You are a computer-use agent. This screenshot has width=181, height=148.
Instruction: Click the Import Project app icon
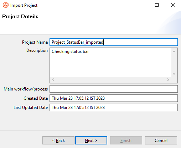point(6,5)
